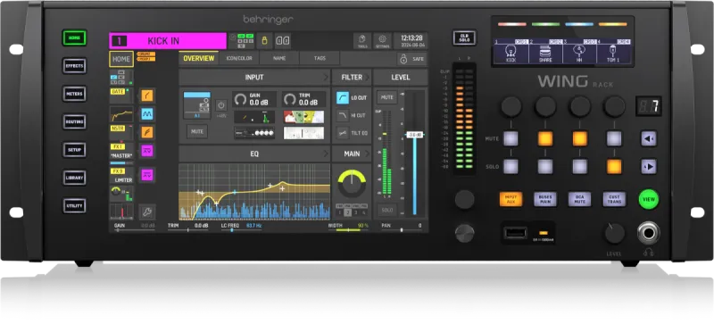Screen dimensions: 714x324
Task: Tap the cyan wave EQ icon
Action: click(x=147, y=113)
